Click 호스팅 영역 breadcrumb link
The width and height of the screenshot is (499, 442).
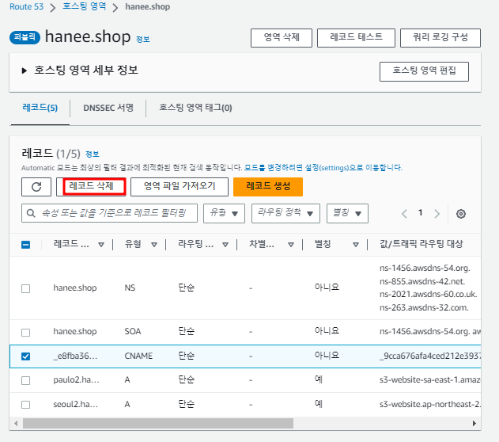coord(85,6)
